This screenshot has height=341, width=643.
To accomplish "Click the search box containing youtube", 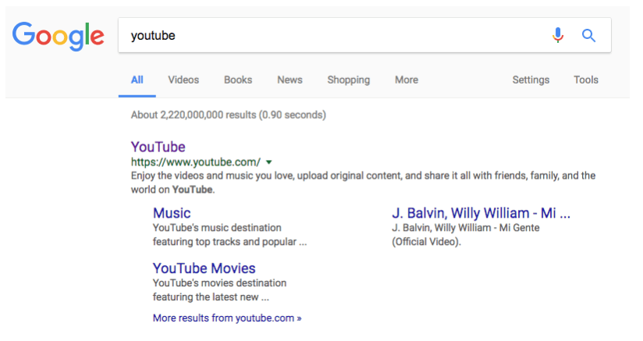I will pos(364,35).
